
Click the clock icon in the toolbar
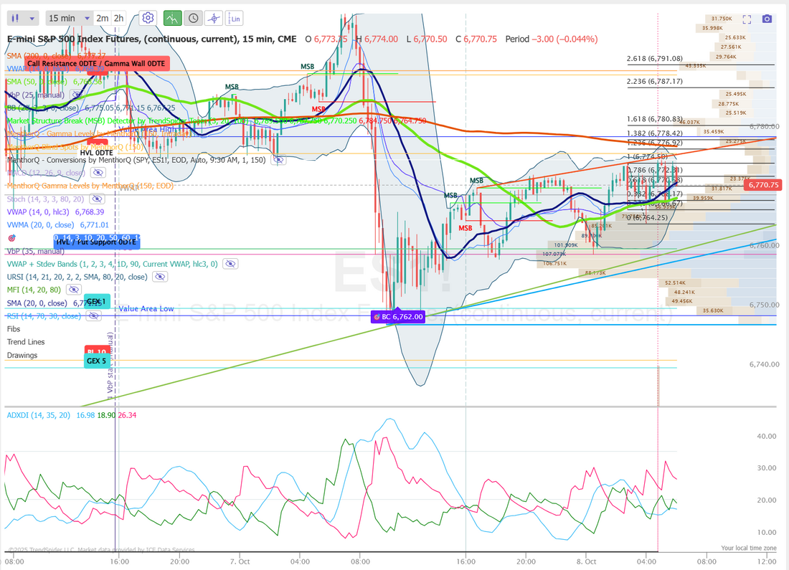[193, 18]
